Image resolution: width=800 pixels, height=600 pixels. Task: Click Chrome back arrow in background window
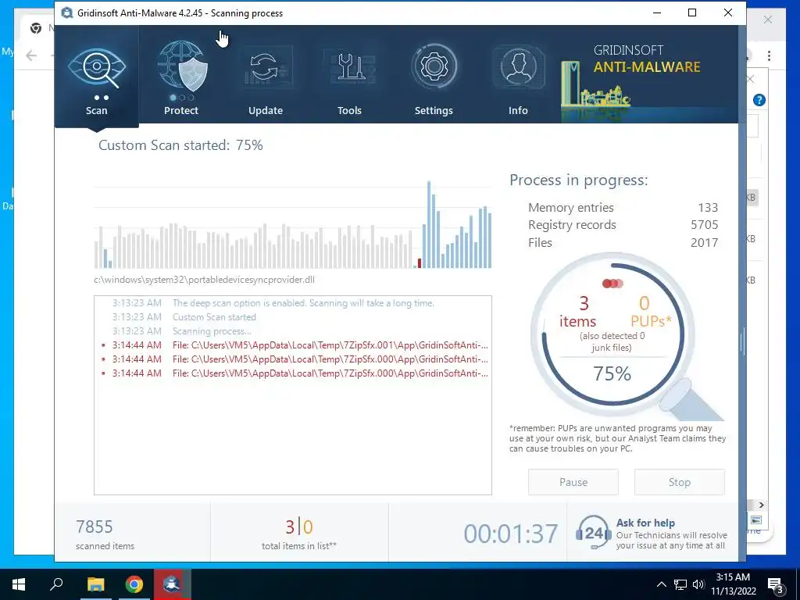[31, 55]
